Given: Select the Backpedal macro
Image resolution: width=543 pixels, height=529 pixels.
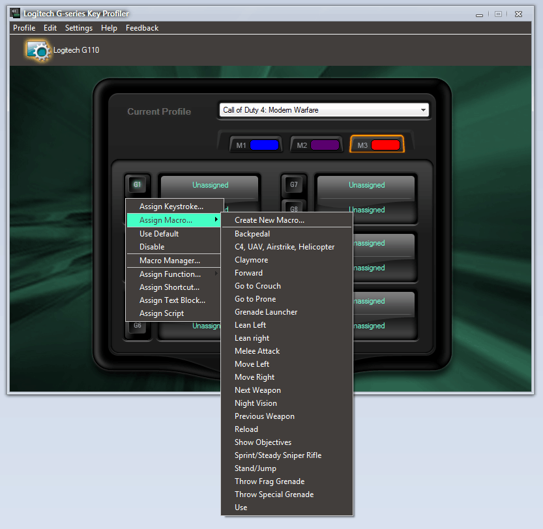Looking at the screenshot, I should click(x=287, y=234).
